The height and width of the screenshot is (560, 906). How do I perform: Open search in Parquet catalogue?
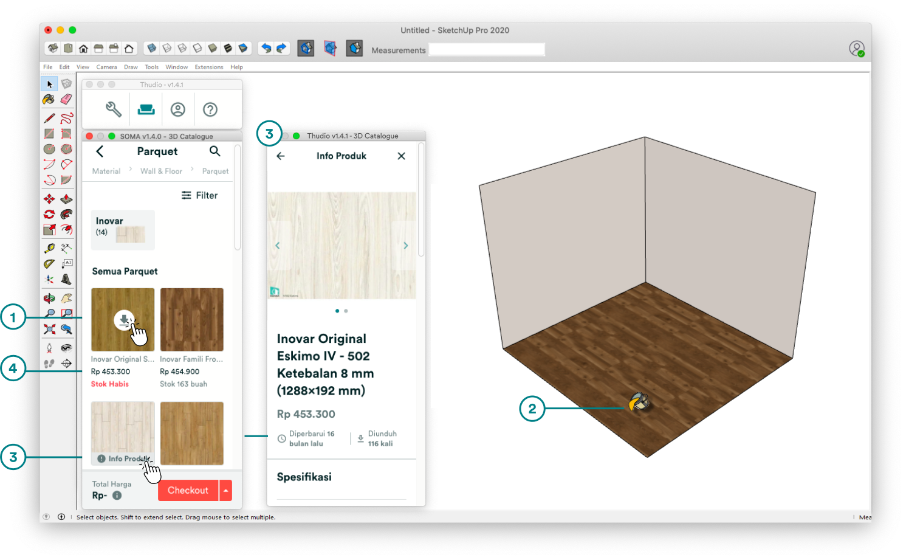[x=215, y=151]
